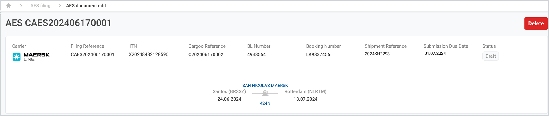Click the Maersk Line carrier logo
549x116 pixels.
(x=31, y=57)
